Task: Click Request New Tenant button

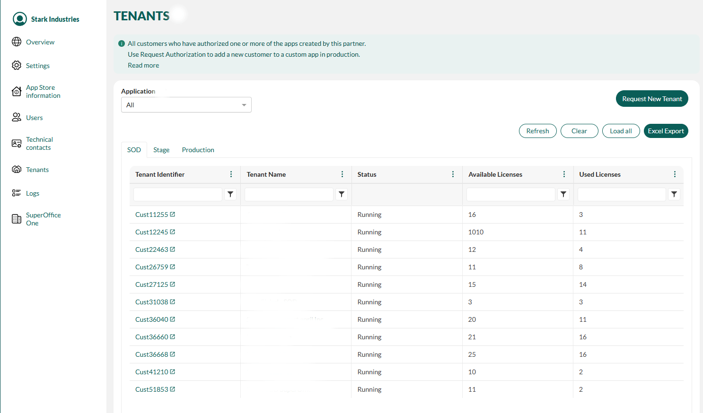Action: (x=652, y=99)
